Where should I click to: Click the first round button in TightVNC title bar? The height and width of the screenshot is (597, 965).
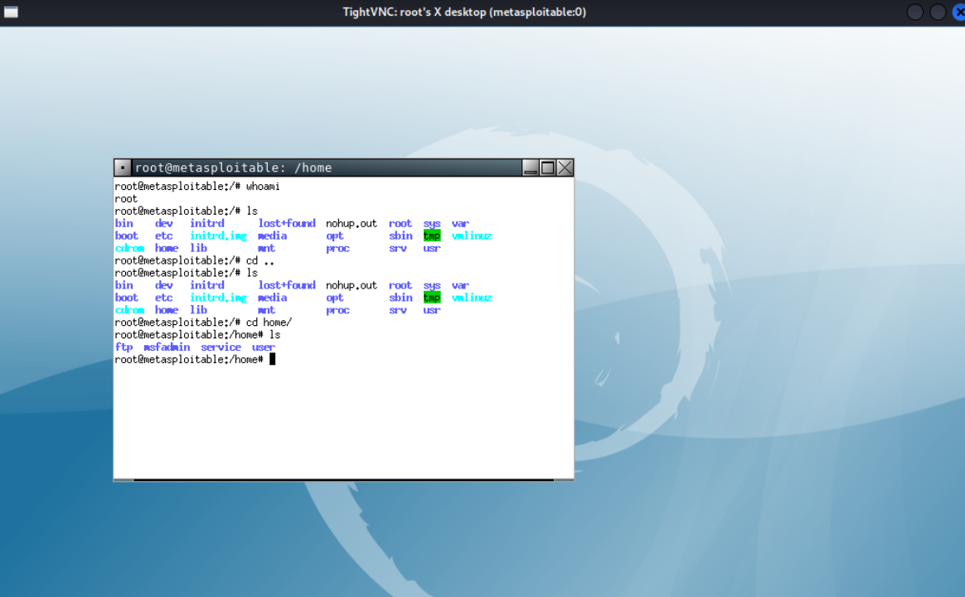tap(915, 12)
